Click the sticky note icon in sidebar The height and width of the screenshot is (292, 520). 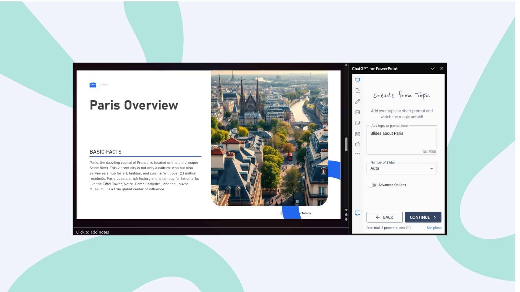click(357, 123)
